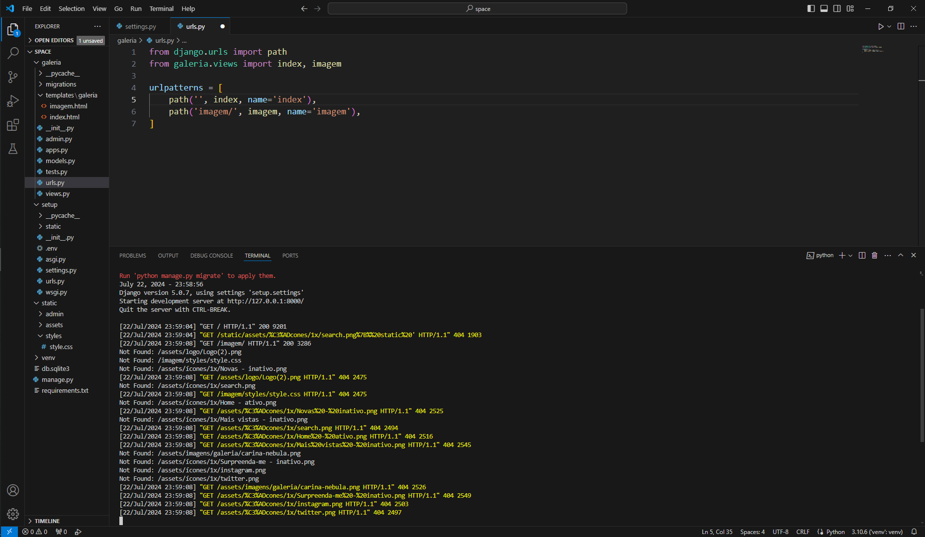Image resolution: width=925 pixels, height=537 pixels.
Task: Click Python language mode in status bar
Action: tap(835, 532)
